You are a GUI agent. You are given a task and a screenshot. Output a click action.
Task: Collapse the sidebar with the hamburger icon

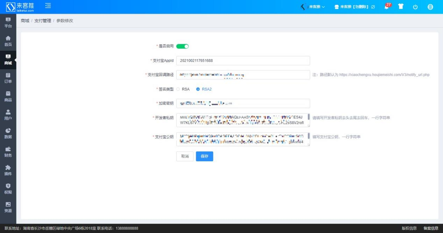click(48, 6)
